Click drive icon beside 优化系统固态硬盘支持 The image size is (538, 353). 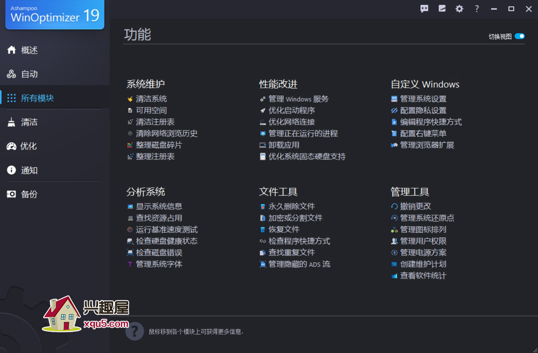pyautogui.click(x=263, y=157)
